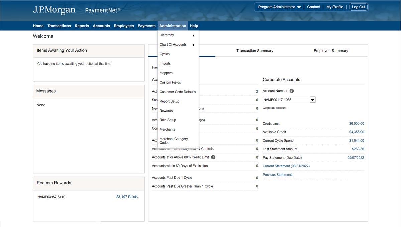Click the J.P.Morgan PaymentNet logo
This screenshot has height=227, width=401.
[x=77, y=10]
